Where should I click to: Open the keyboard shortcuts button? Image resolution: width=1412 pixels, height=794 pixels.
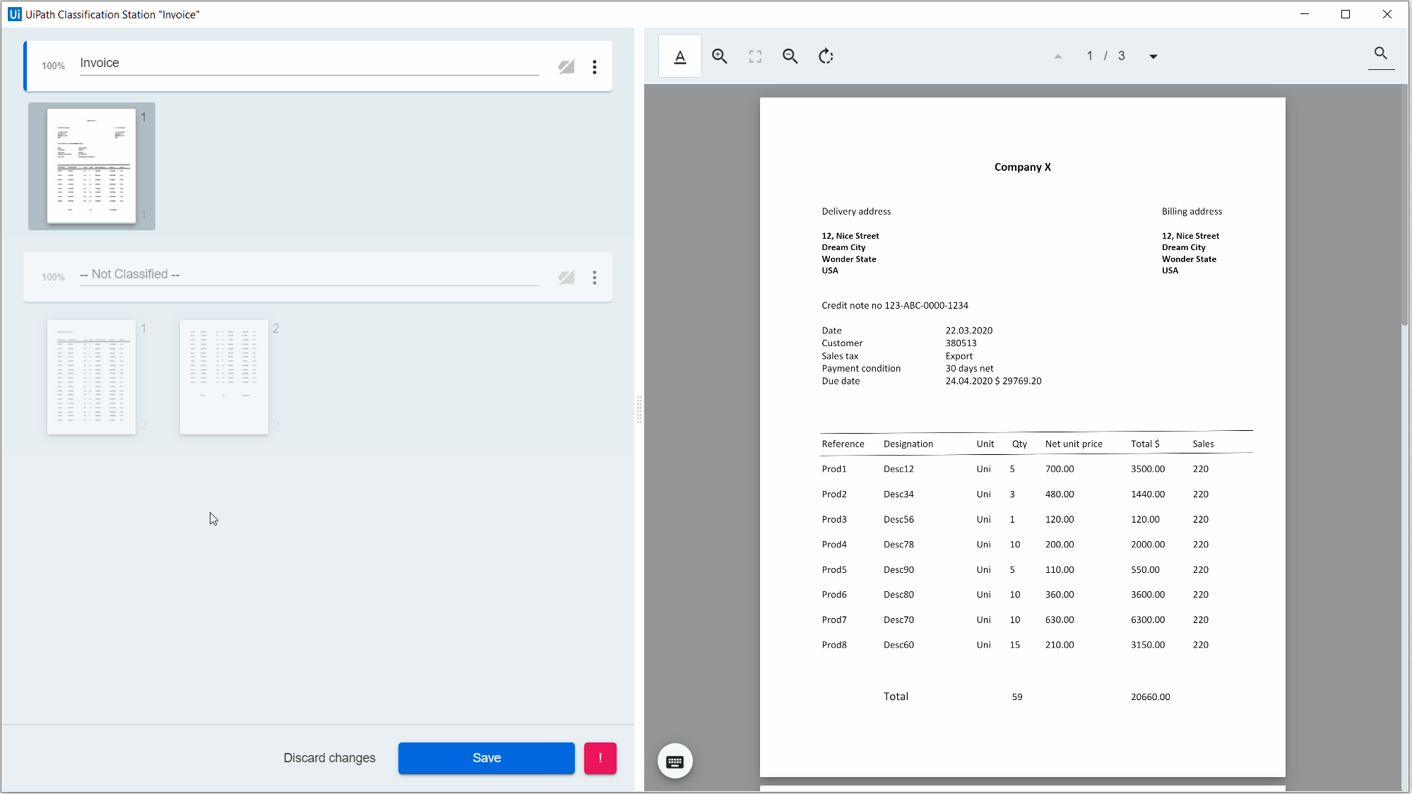pyautogui.click(x=675, y=762)
